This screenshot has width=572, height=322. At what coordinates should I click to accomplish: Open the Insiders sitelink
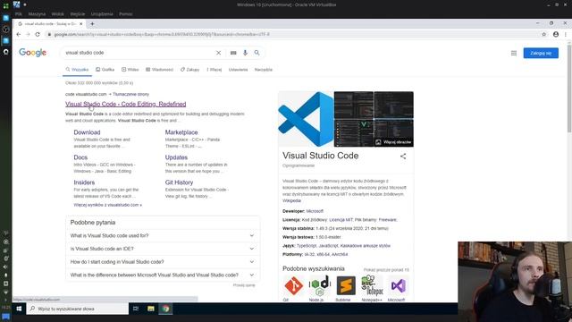[x=84, y=182]
